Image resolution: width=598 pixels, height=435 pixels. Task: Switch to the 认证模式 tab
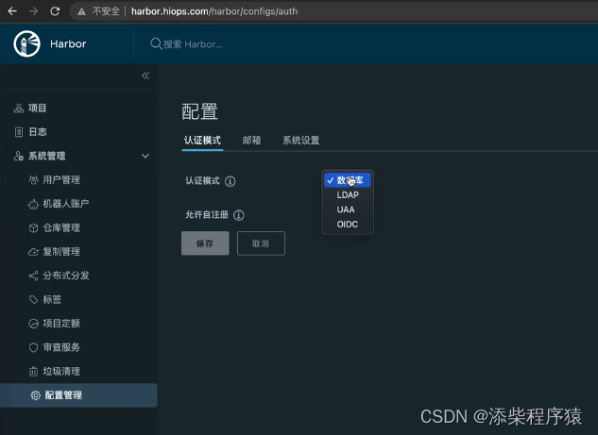[x=202, y=141]
